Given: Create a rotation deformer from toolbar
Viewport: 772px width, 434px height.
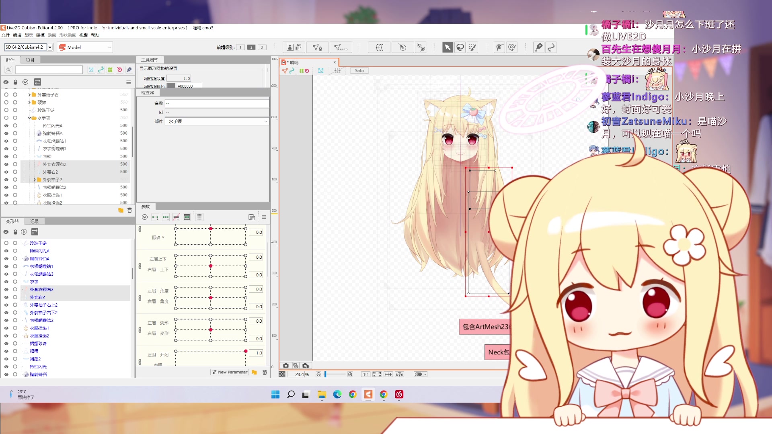Looking at the screenshot, I should [402, 47].
